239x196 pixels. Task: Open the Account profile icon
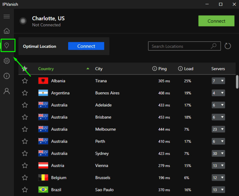pos(7,91)
